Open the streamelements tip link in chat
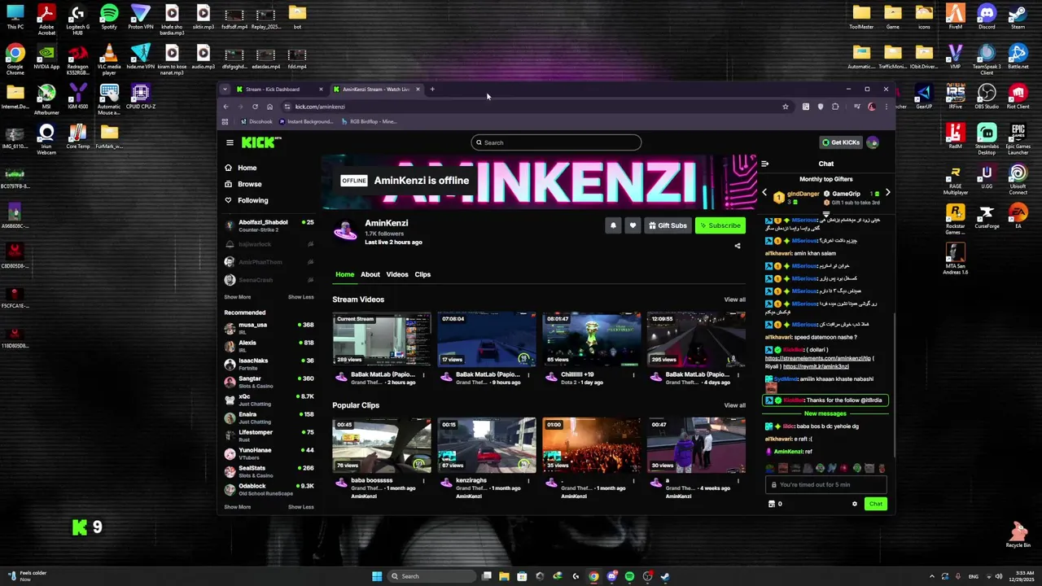 [x=818, y=358]
